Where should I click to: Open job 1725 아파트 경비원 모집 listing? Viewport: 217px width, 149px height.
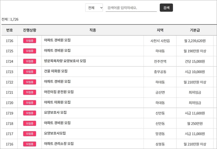[57, 50]
